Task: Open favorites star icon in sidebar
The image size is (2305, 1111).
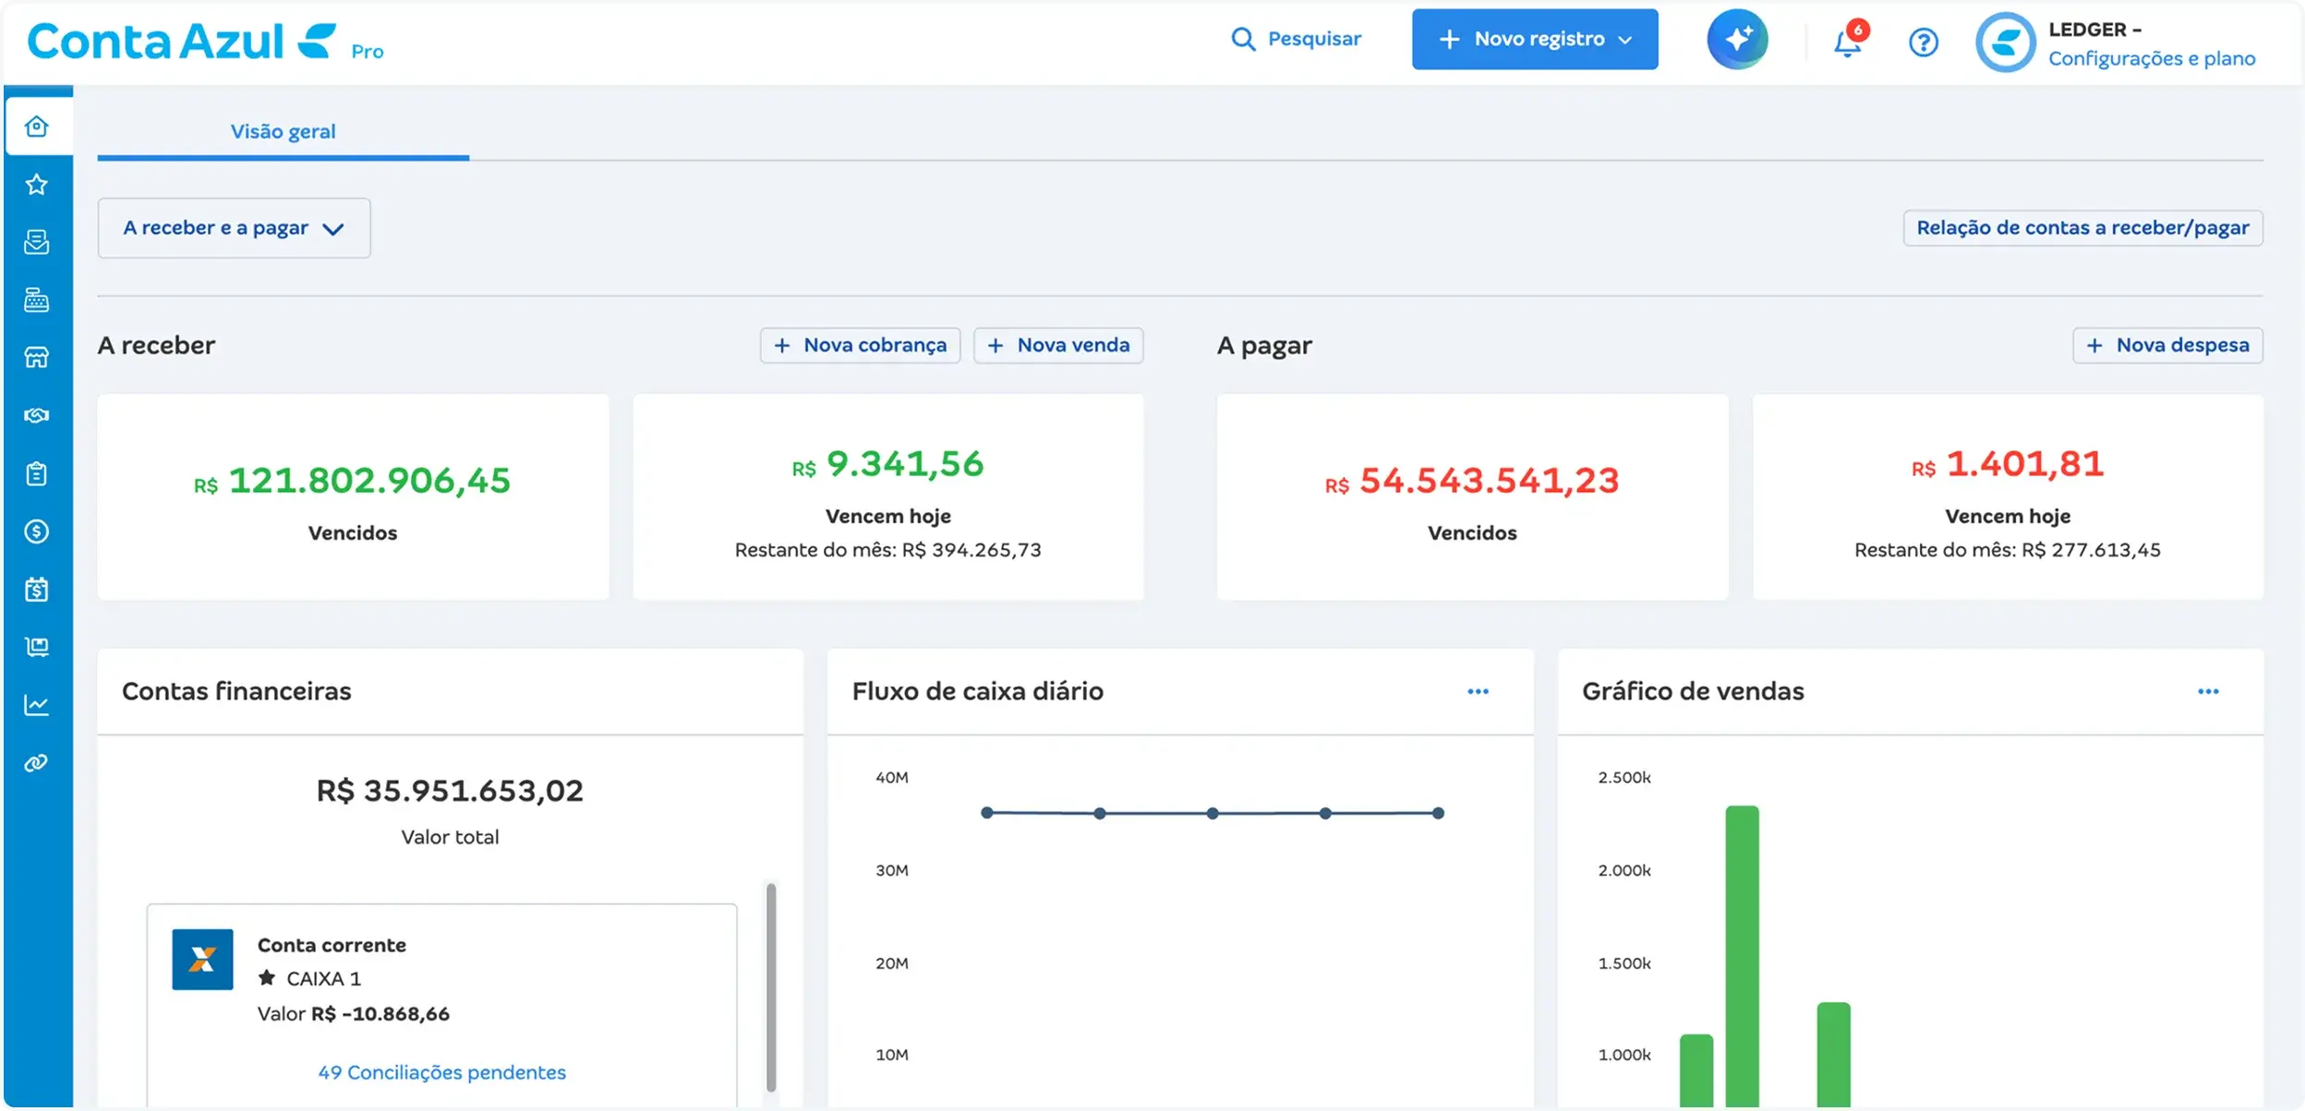Action: (37, 185)
